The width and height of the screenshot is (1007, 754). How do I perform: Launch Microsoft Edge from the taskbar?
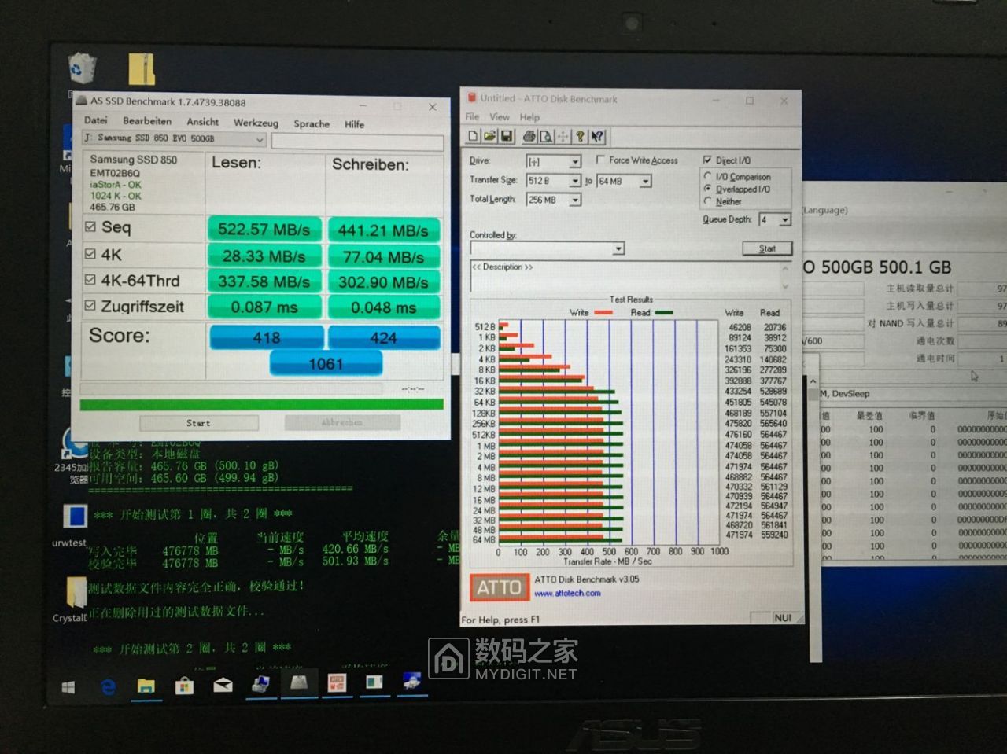pyautogui.click(x=108, y=686)
